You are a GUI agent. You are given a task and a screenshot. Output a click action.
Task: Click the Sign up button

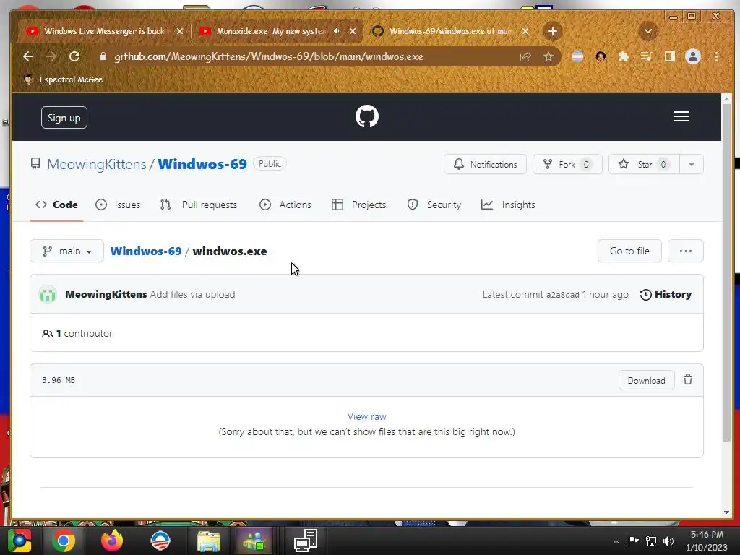64,118
